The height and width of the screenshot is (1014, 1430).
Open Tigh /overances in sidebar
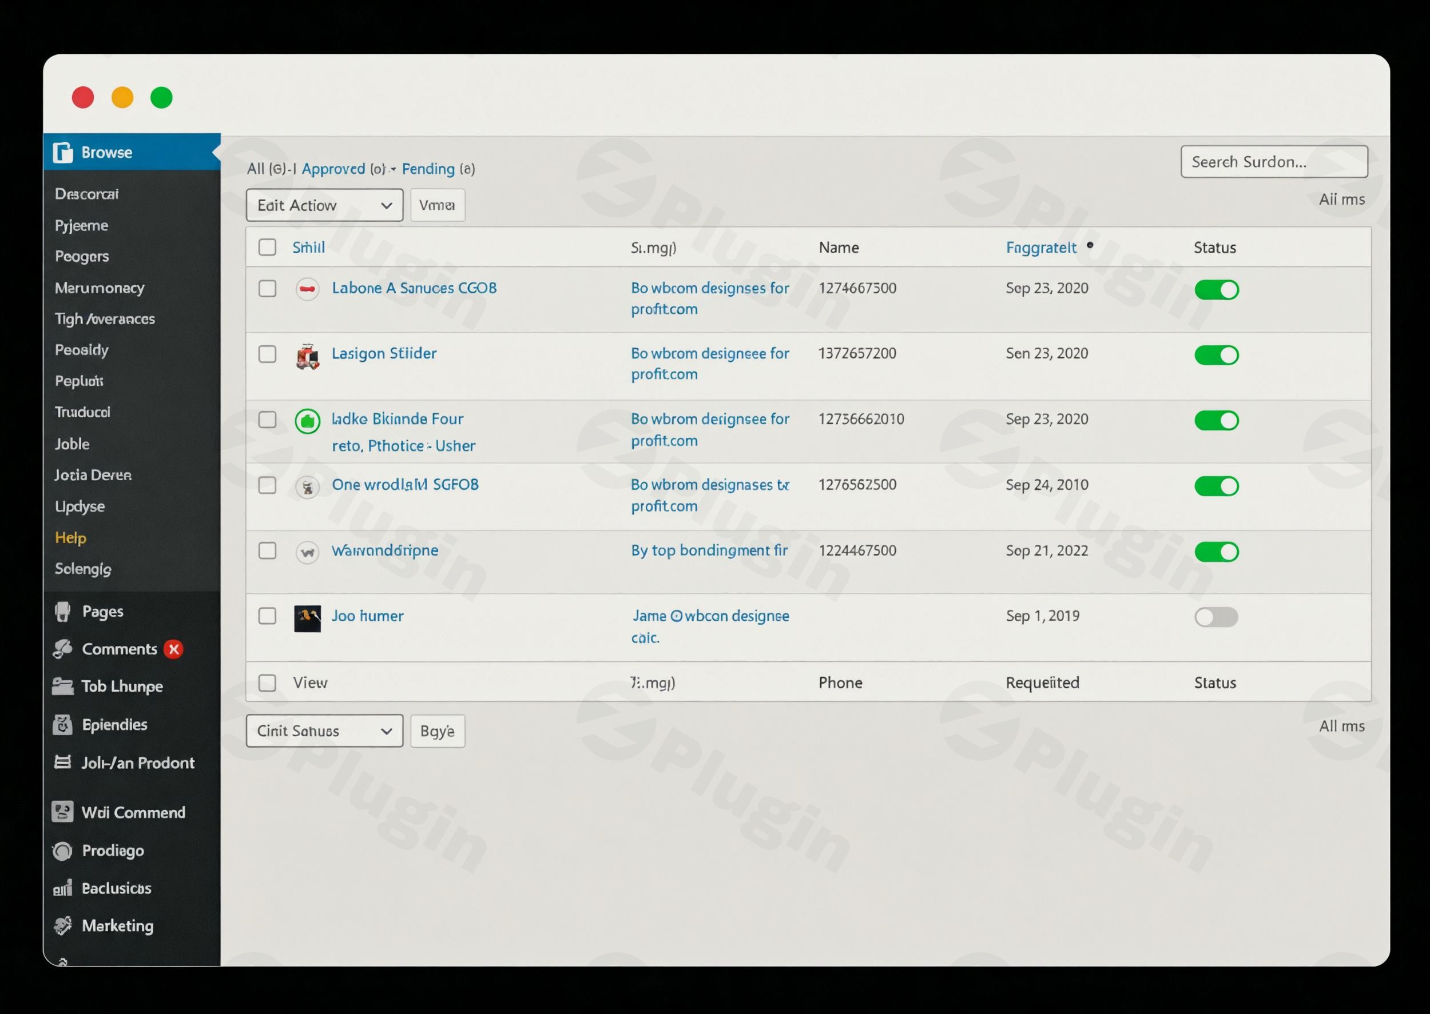104,319
